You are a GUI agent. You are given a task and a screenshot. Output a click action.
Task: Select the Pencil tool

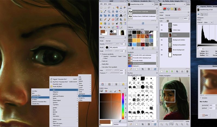coord(105,19)
